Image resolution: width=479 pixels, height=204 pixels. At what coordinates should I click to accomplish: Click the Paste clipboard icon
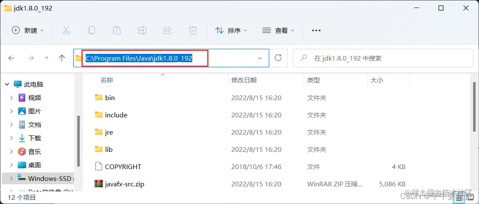coord(117,30)
